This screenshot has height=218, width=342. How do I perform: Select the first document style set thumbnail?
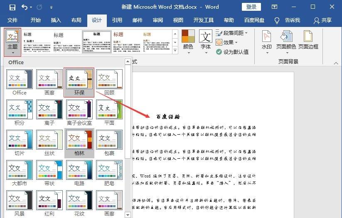click(37, 42)
